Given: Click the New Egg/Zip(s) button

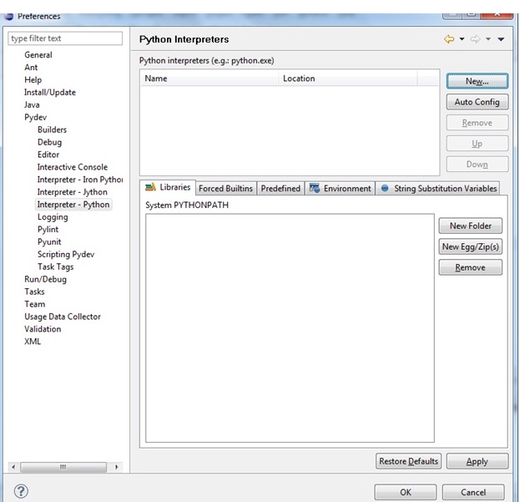Looking at the screenshot, I should [x=471, y=246].
